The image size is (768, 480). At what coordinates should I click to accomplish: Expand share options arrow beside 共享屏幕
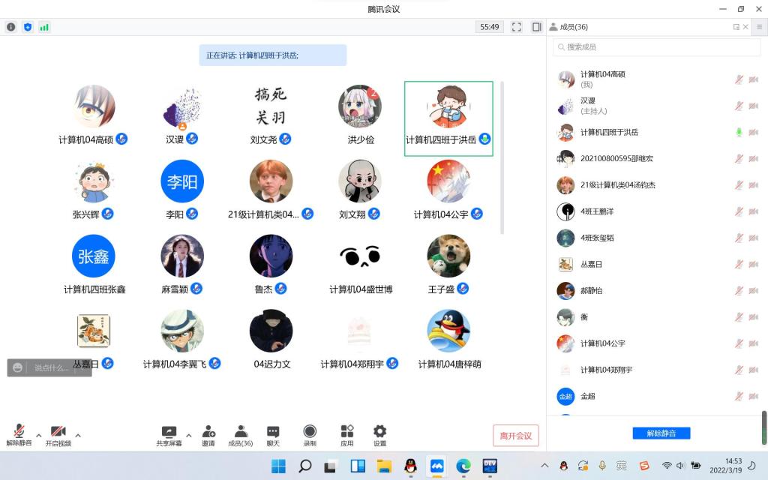pos(188,435)
